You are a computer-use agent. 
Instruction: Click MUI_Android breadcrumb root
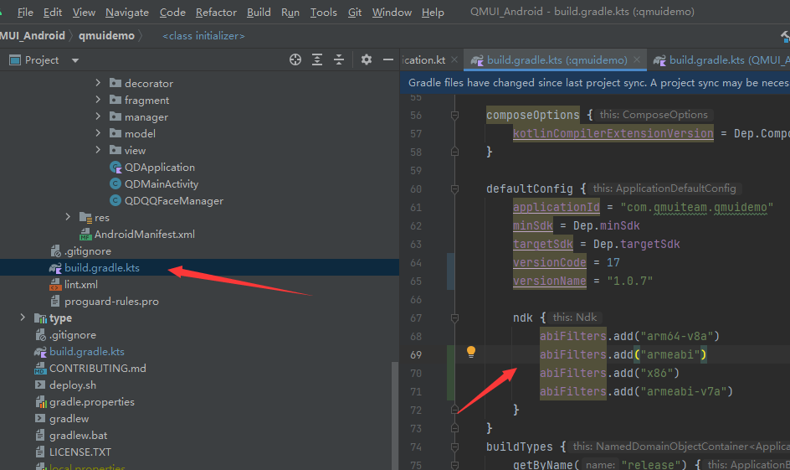pyautogui.click(x=33, y=36)
